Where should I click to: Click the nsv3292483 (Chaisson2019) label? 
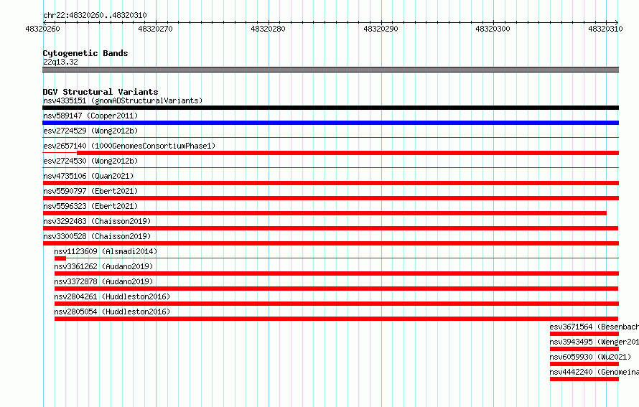[x=97, y=221]
